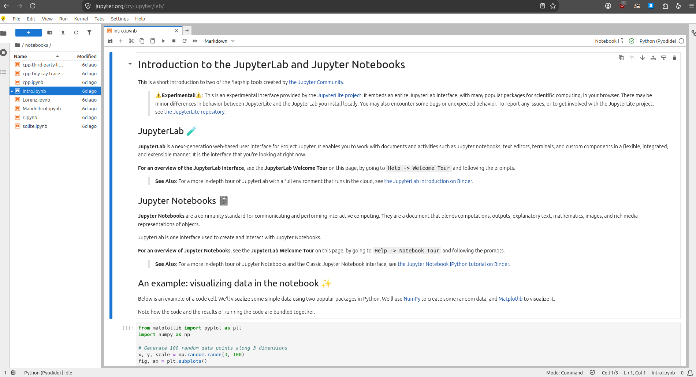Click the trusted notebook check icon
Screen dimensions: 696x377
point(632,41)
